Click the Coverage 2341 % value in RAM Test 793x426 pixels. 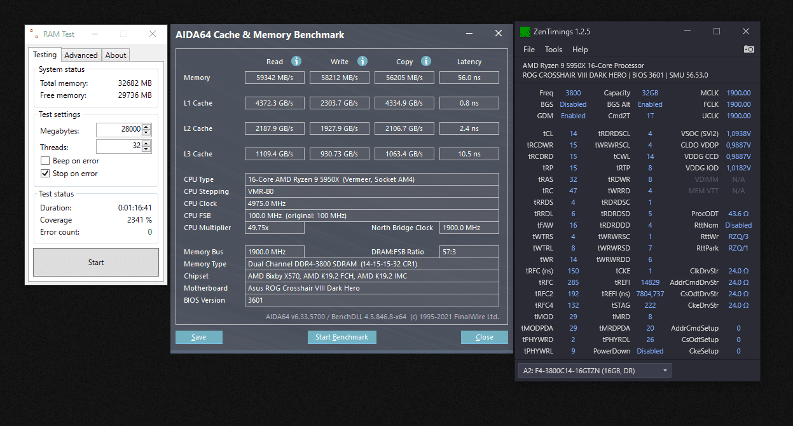coord(139,220)
